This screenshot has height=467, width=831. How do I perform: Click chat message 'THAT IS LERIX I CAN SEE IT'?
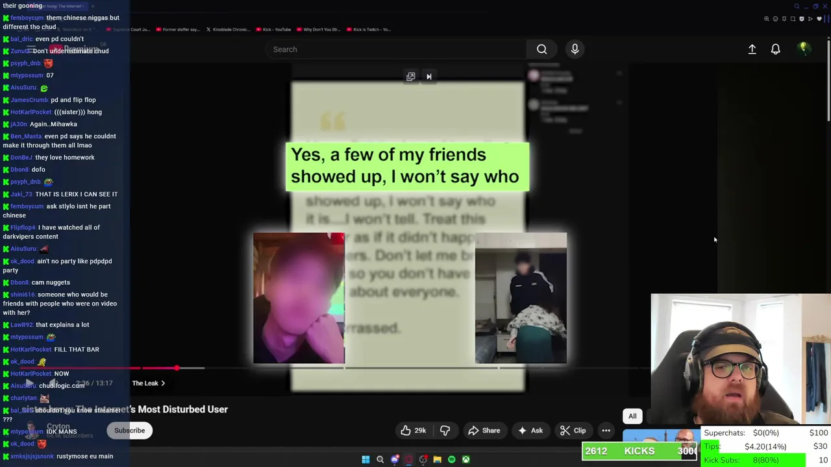click(76, 194)
